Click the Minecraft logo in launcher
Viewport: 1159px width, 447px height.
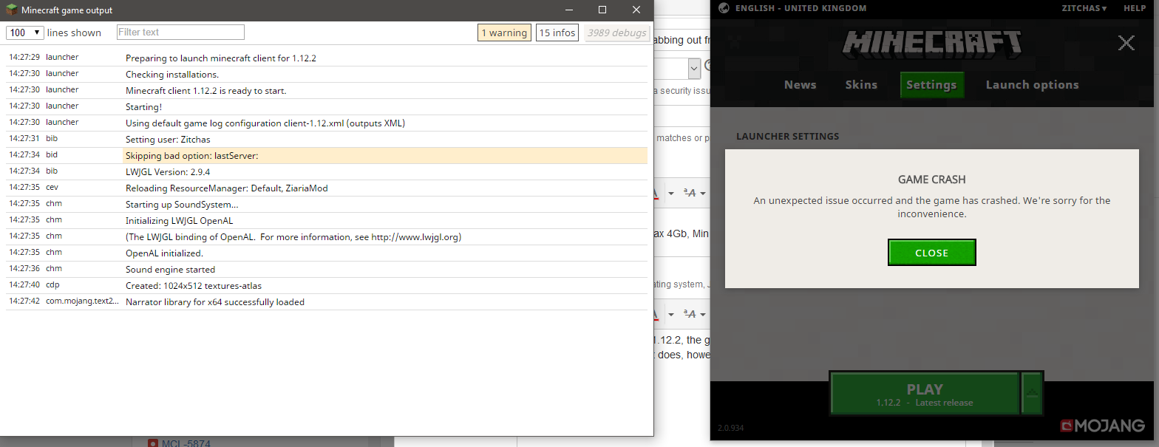(931, 44)
